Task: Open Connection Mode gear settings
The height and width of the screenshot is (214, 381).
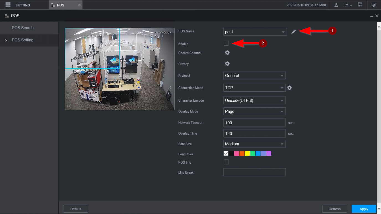Action: [x=289, y=88]
